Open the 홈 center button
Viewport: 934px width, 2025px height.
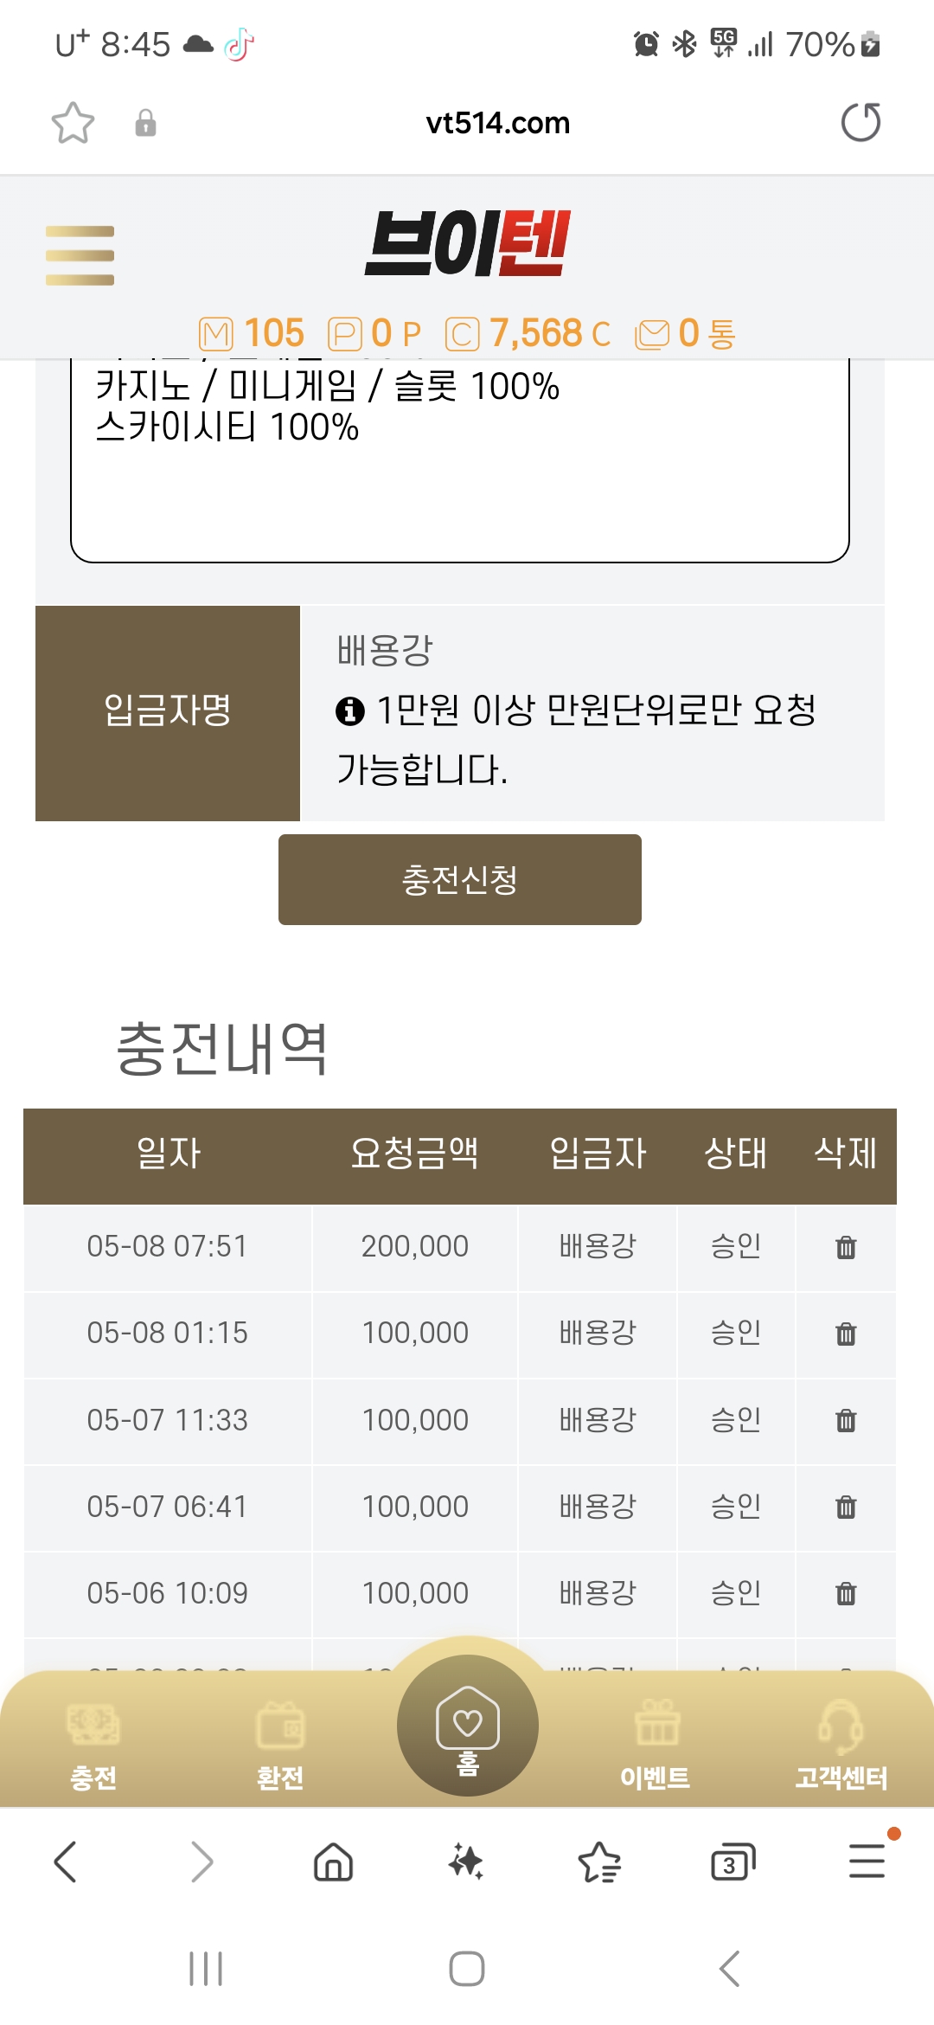click(468, 1725)
